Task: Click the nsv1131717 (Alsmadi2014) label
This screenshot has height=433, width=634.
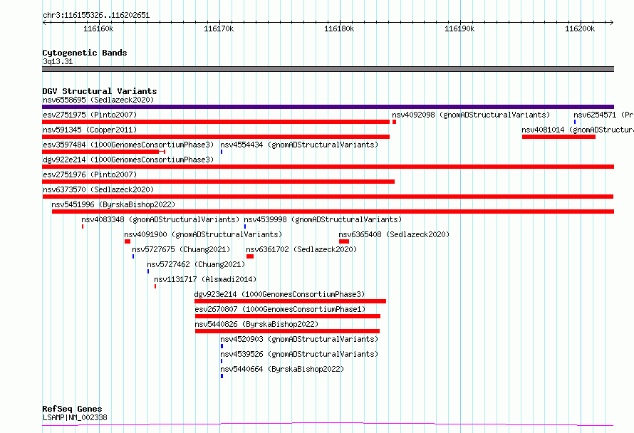Action: tap(205, 279)
